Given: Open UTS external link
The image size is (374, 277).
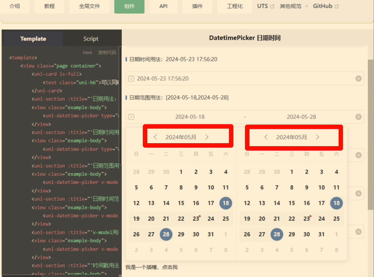Looking at the screenshot, I should [x=265, y=6].
